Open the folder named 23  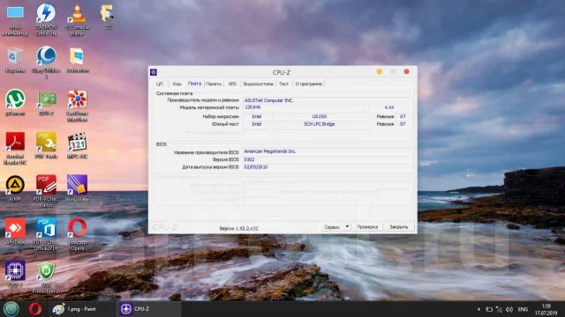(108, 17)
